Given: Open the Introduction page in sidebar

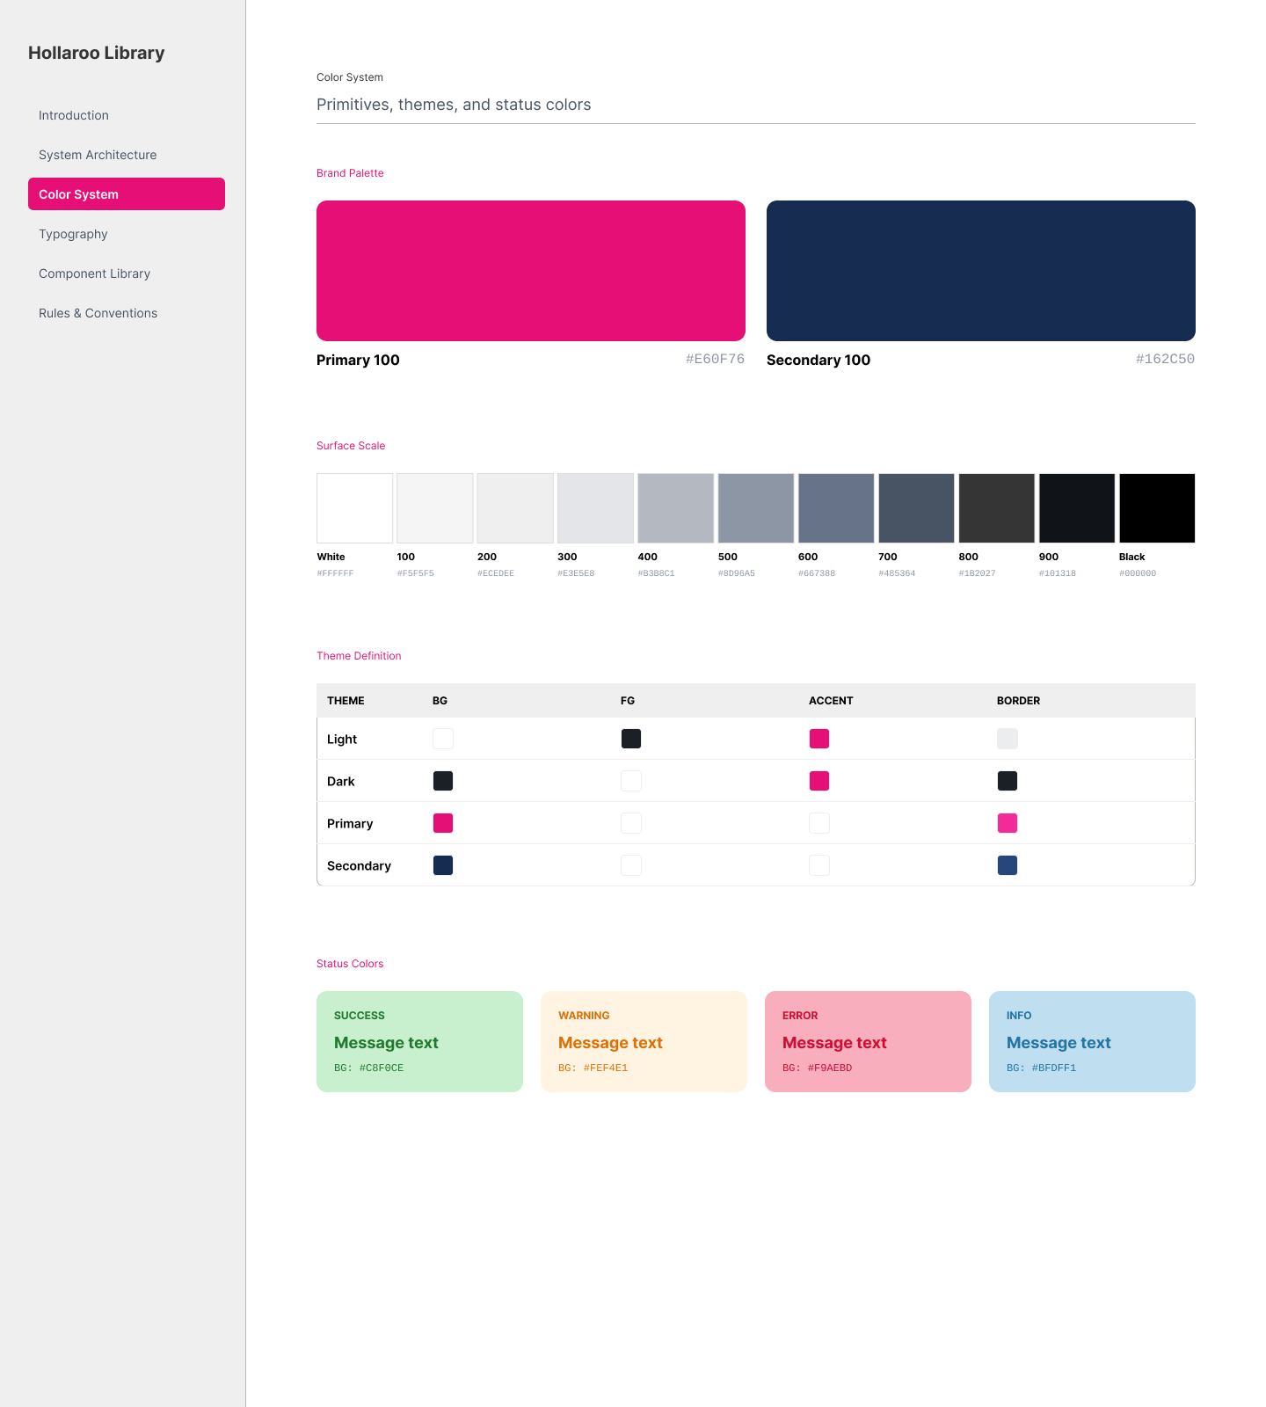Looking at the screenshot, I should 127,115.
